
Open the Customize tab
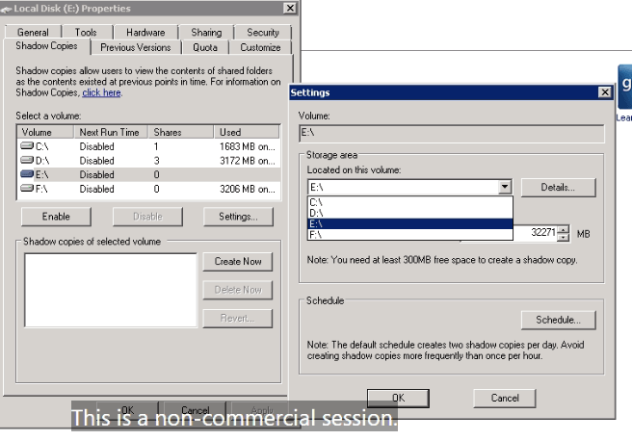point(260,47)
